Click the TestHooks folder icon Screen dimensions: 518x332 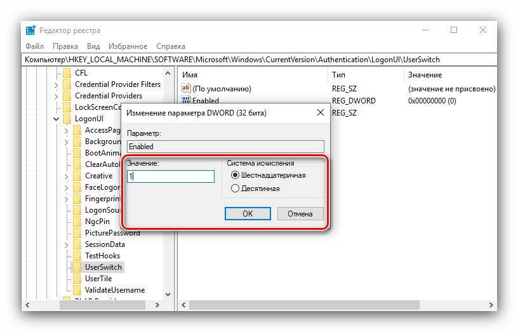click(77, 256)
